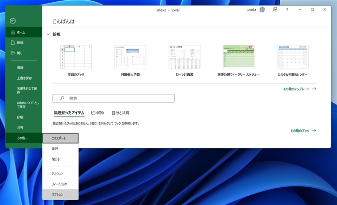
Task: Open the その他... sidebar menu
Action: [x=24, y=138]
